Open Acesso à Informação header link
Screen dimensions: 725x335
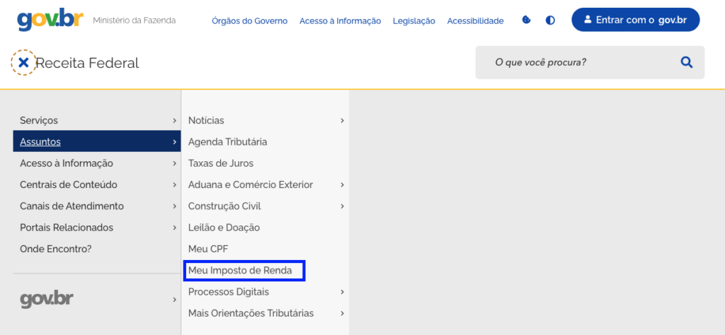[341, 20]
